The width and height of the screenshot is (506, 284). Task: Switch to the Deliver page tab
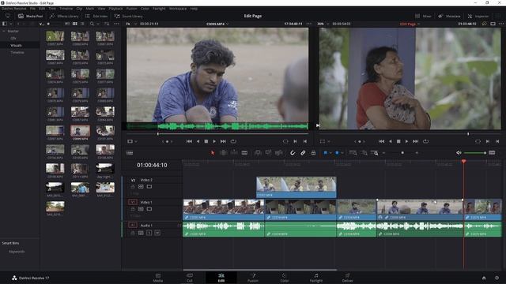pyautogui.click(x=347, y=278)
